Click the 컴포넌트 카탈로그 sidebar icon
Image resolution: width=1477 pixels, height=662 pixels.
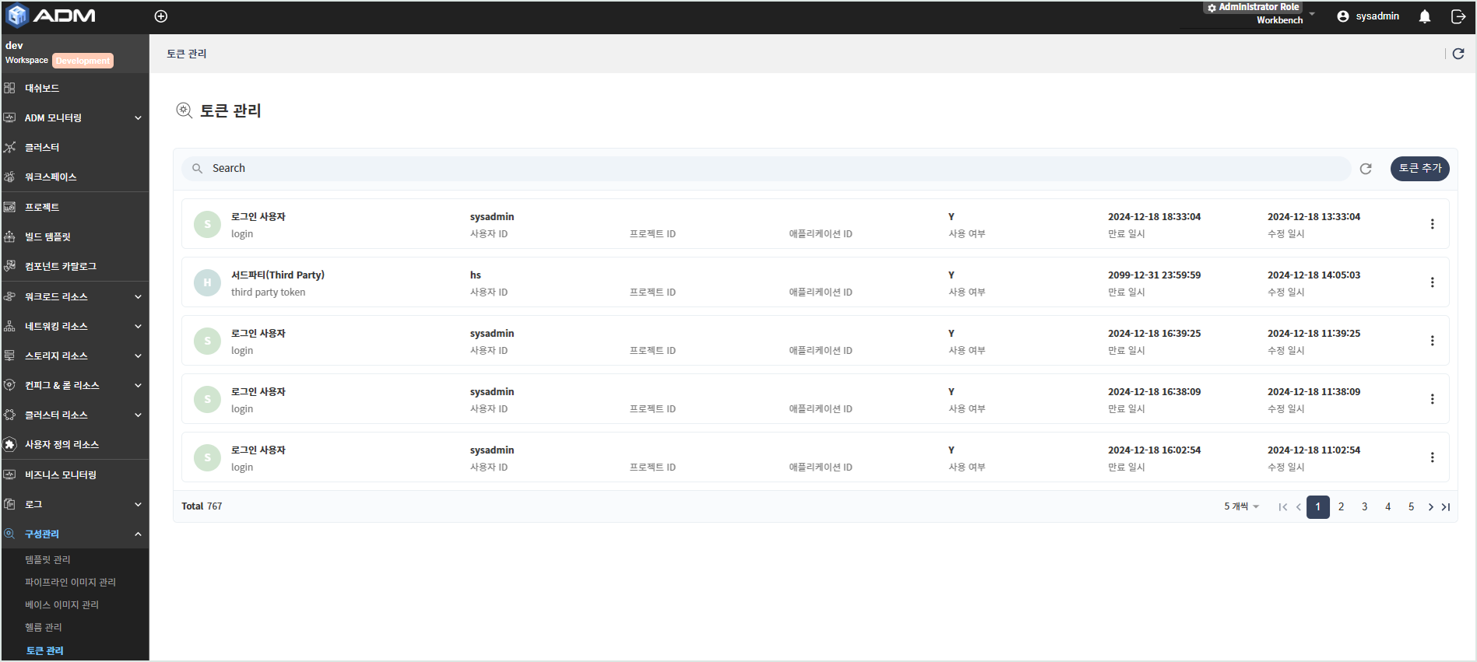click(9, 266)
